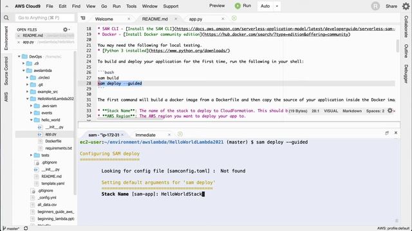The width and height of the screenshot is (412, 231).
Task: Expand the example_src folder
Action: (x=27, y=92)
